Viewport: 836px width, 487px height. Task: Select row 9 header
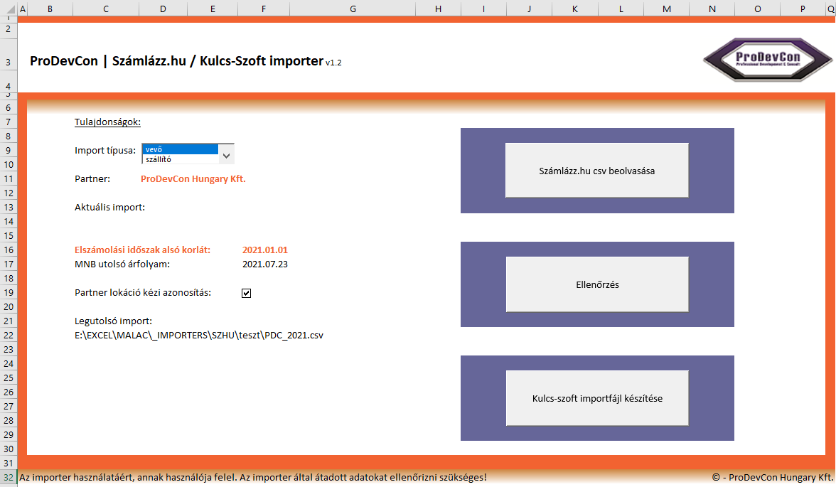pyautogui.click(x=9, y=151)
